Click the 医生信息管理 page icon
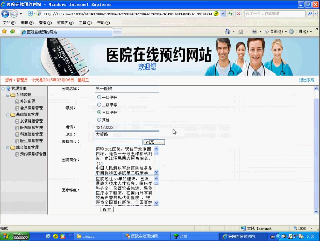The width and height of the screenshot is (320, 241). tap(17, 141)
